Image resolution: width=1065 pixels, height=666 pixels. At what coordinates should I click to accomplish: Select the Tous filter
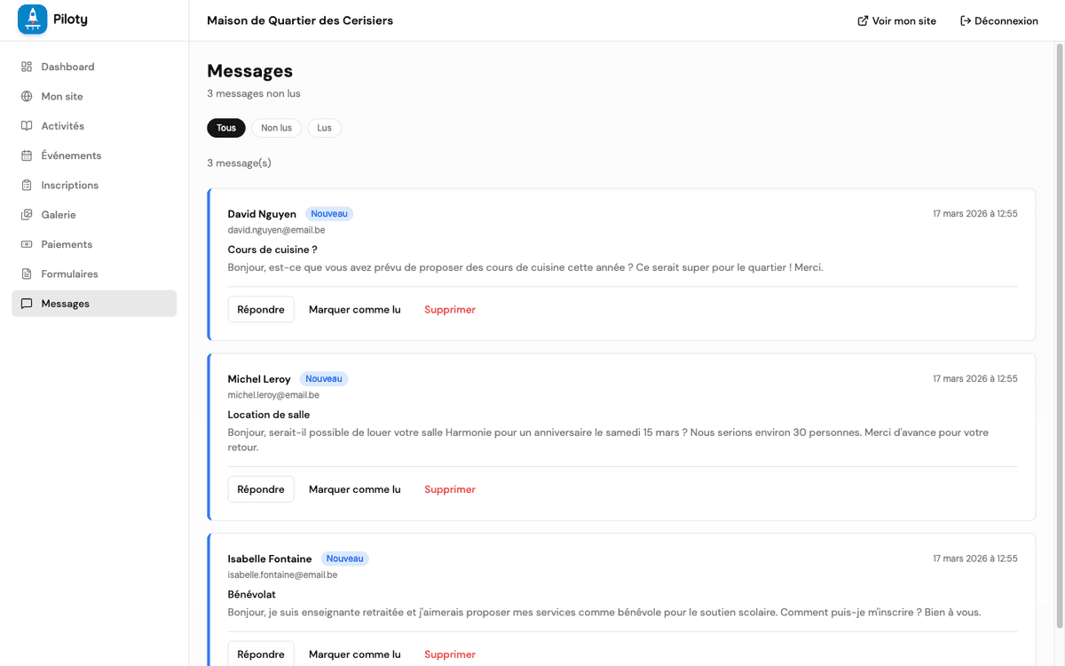(225, 127)
